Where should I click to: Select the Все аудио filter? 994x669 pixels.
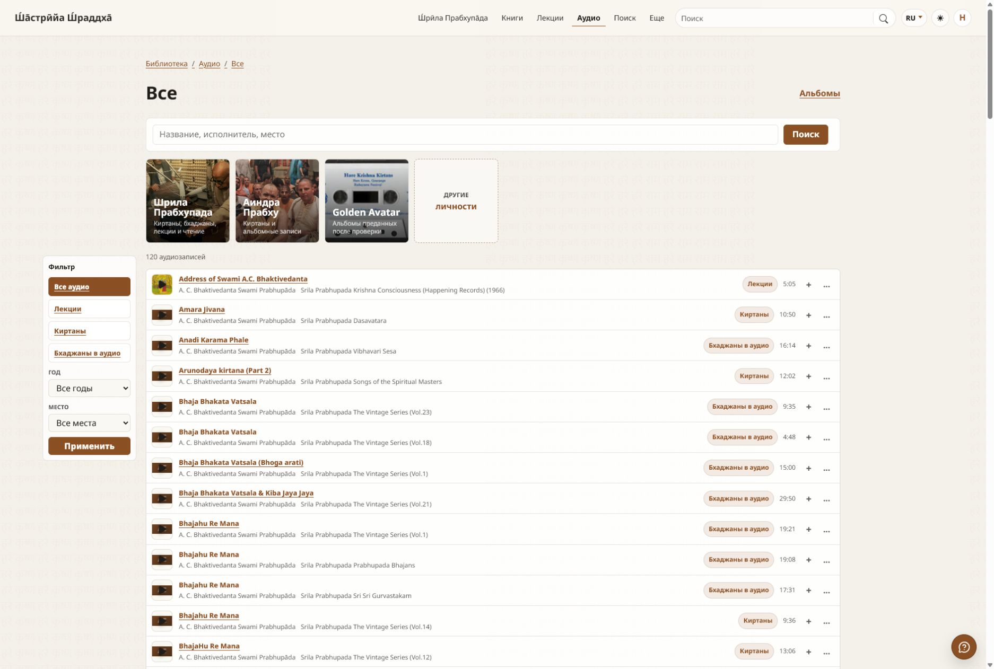pos(89,287)
